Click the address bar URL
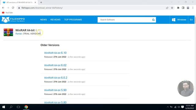Image resolution: width=196 pixels, height=110 pixels. coord(42,8)
